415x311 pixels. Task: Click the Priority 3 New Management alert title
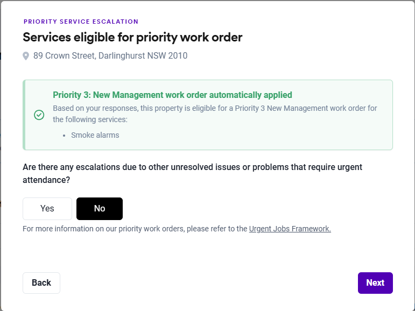[172, 95]
